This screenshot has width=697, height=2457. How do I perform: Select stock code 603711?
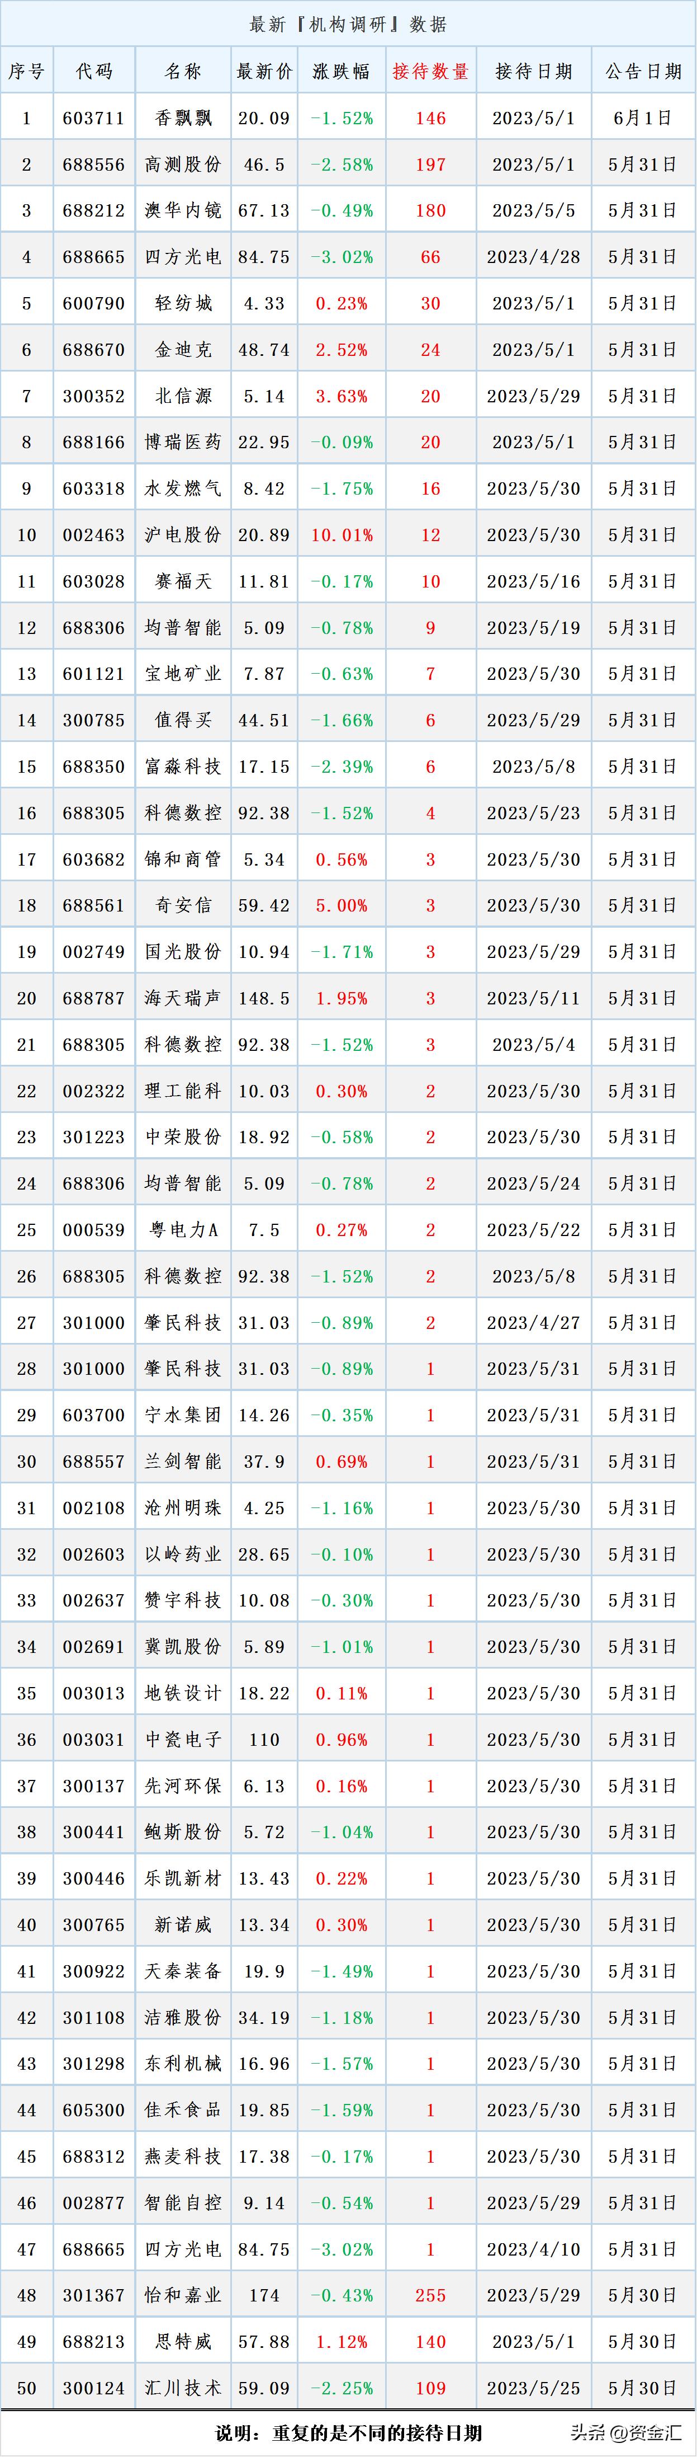click(93, 118)
